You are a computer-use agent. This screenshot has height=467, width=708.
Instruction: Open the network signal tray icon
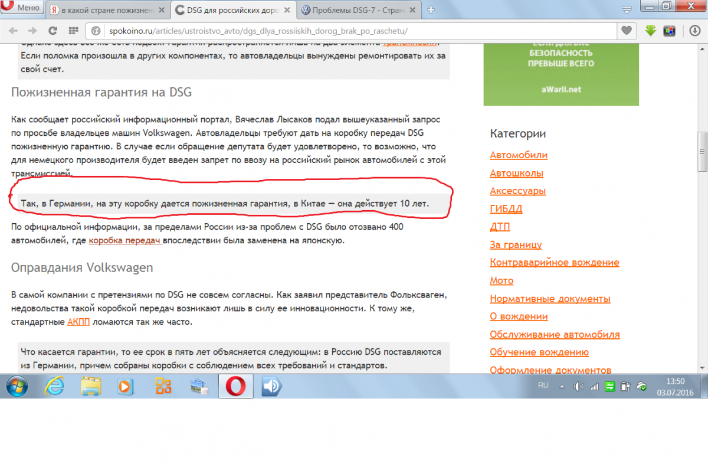[x=595, y=387]
